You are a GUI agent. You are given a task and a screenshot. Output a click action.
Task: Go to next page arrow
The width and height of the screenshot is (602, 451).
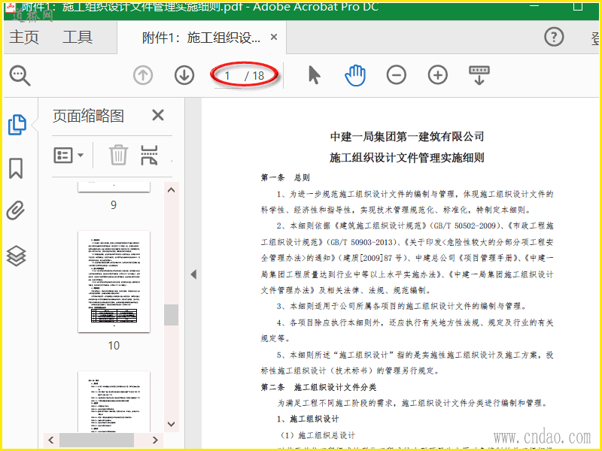point(184,75)
